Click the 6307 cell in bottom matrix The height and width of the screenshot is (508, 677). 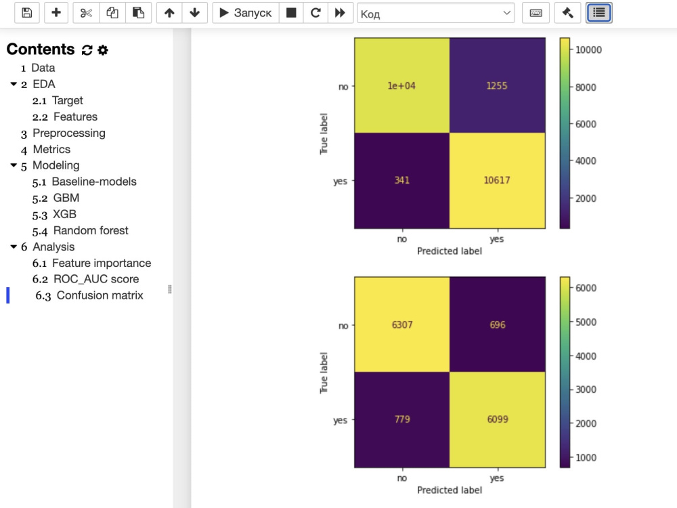click(402, 324)
